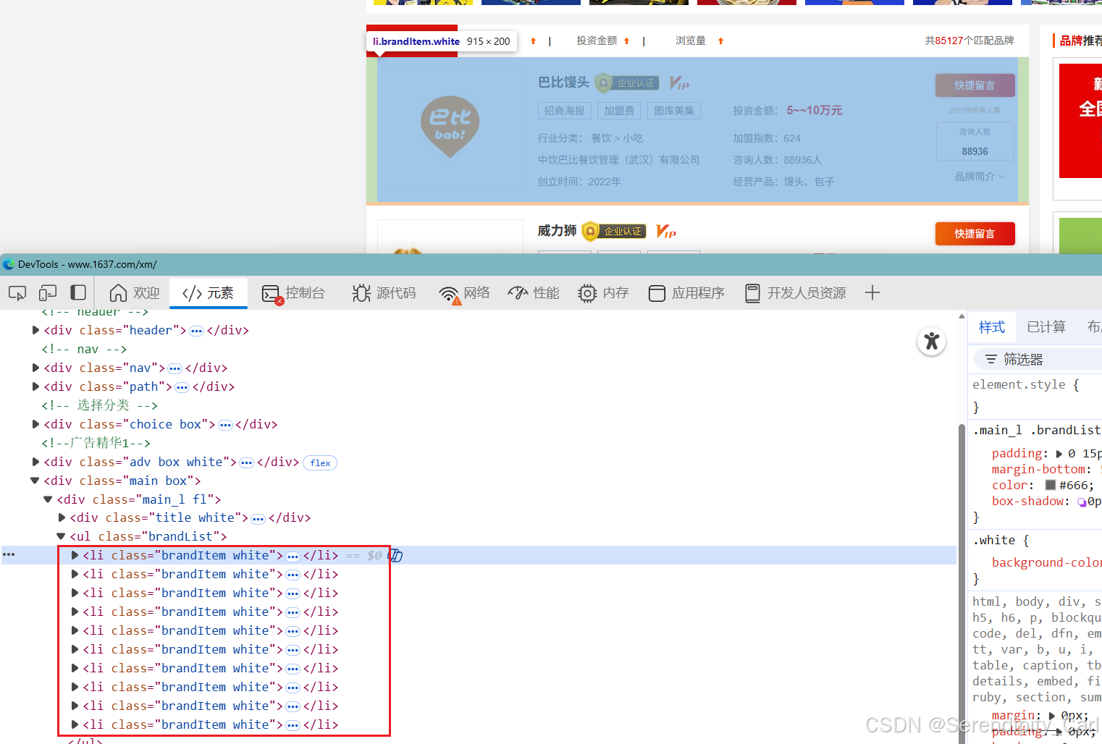The width and height of the screenshot is (1102, 744).
Task: Expand the 品牌简介 dropdown
Action: pos(980,177)
